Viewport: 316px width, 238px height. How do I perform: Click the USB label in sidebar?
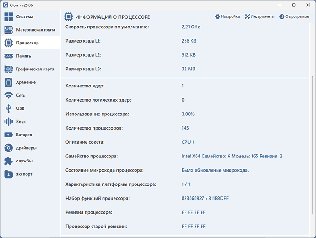click(x=20, y=108)
